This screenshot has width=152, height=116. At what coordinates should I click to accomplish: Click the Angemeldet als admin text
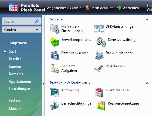[64, 8]
